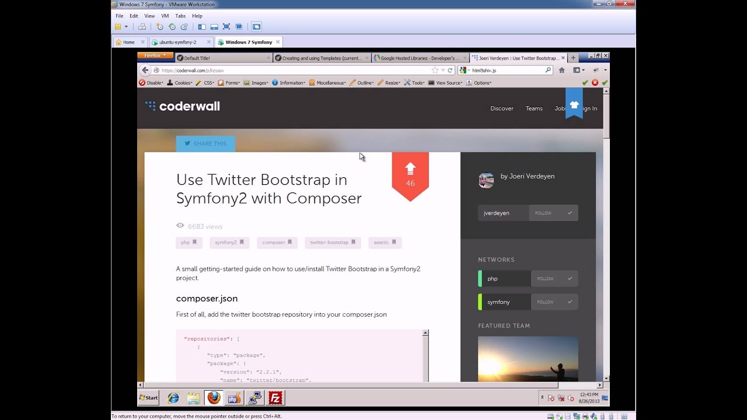Click the Firefox taskbar icon
Screen dimensions: 747x420
[x=214, y=398]
